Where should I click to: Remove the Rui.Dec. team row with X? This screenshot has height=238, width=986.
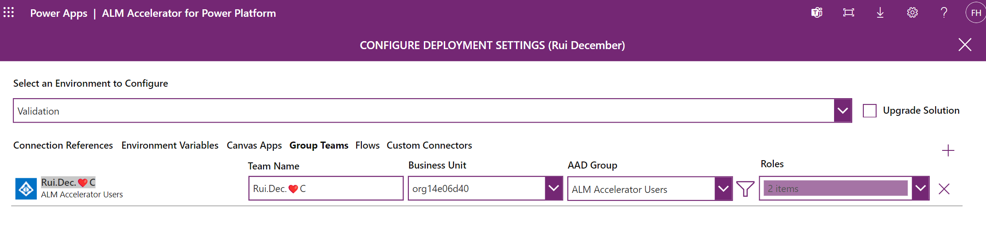[x=944, y=189]
